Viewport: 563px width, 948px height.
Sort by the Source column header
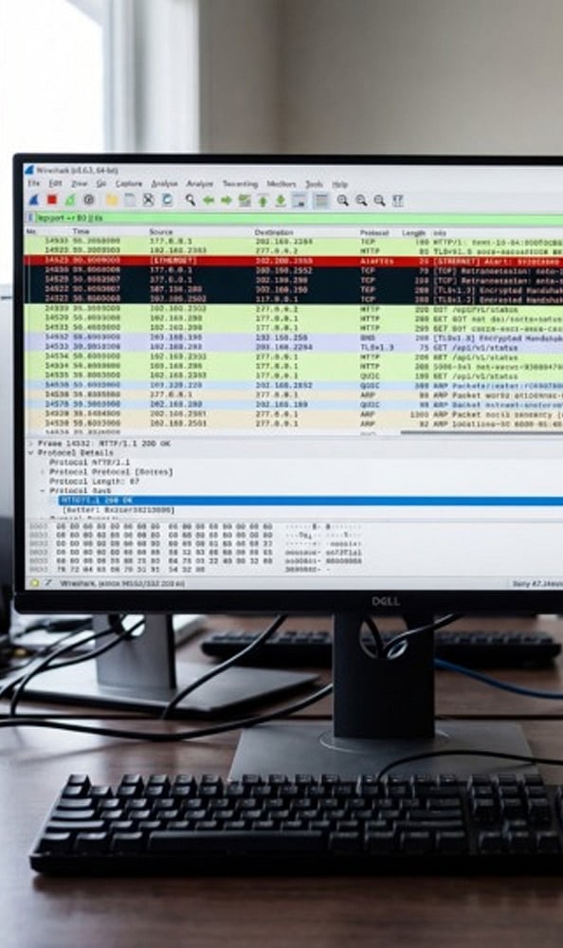coord(161,231)
